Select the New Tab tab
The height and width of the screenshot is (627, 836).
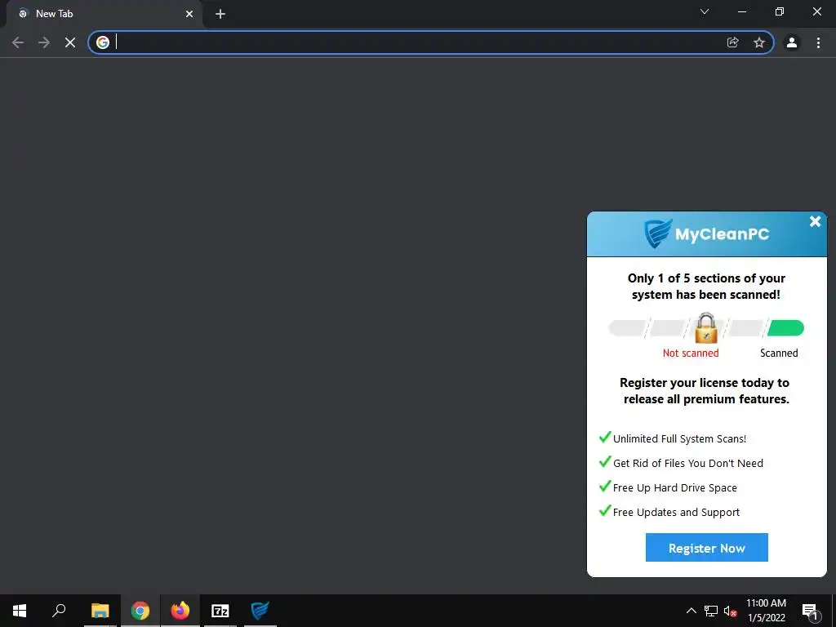tap(104, 14)
